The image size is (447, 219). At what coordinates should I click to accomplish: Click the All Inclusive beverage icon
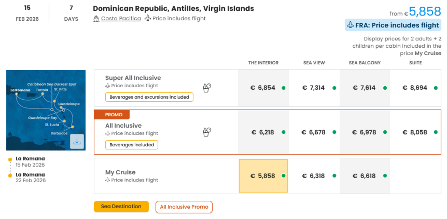[x=207, y=132]
